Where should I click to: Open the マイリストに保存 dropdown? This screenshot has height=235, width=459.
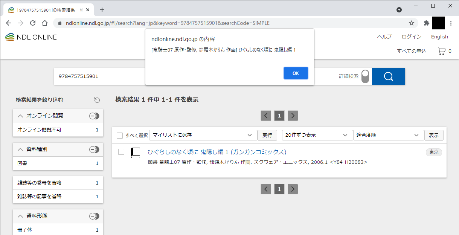203,135
